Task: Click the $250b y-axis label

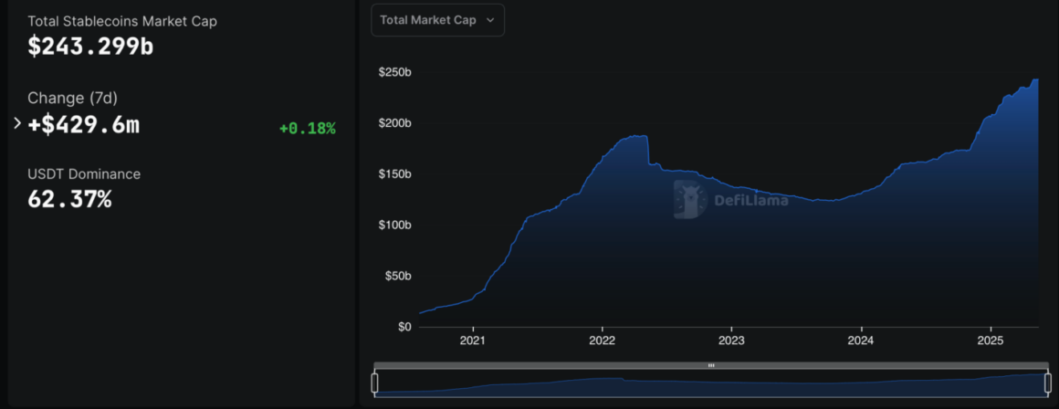Action: pyautogui.click(x=394, y=72)
